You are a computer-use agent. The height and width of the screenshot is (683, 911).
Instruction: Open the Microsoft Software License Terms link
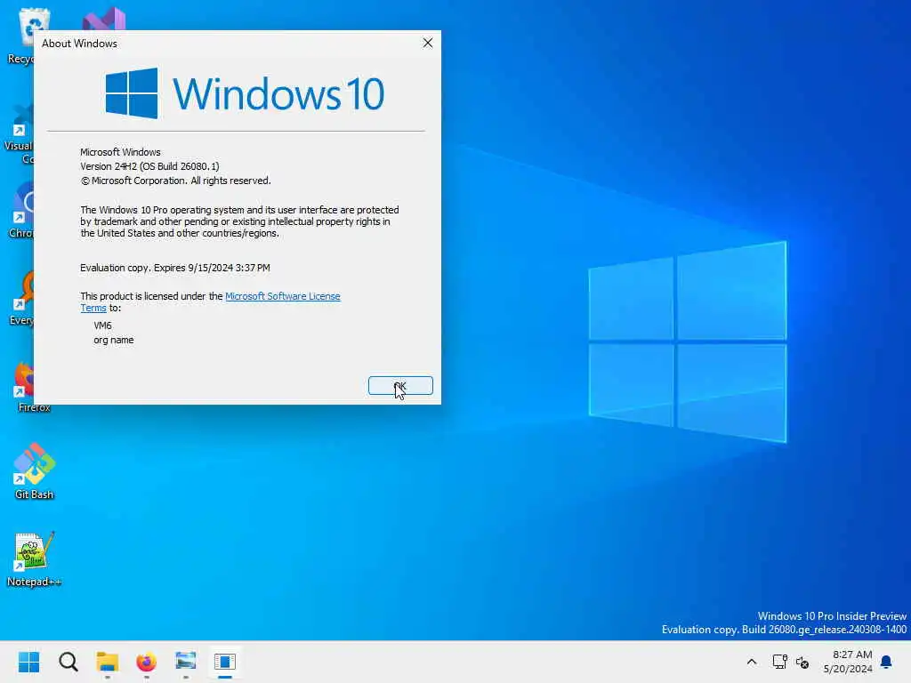tap(282, 296)
